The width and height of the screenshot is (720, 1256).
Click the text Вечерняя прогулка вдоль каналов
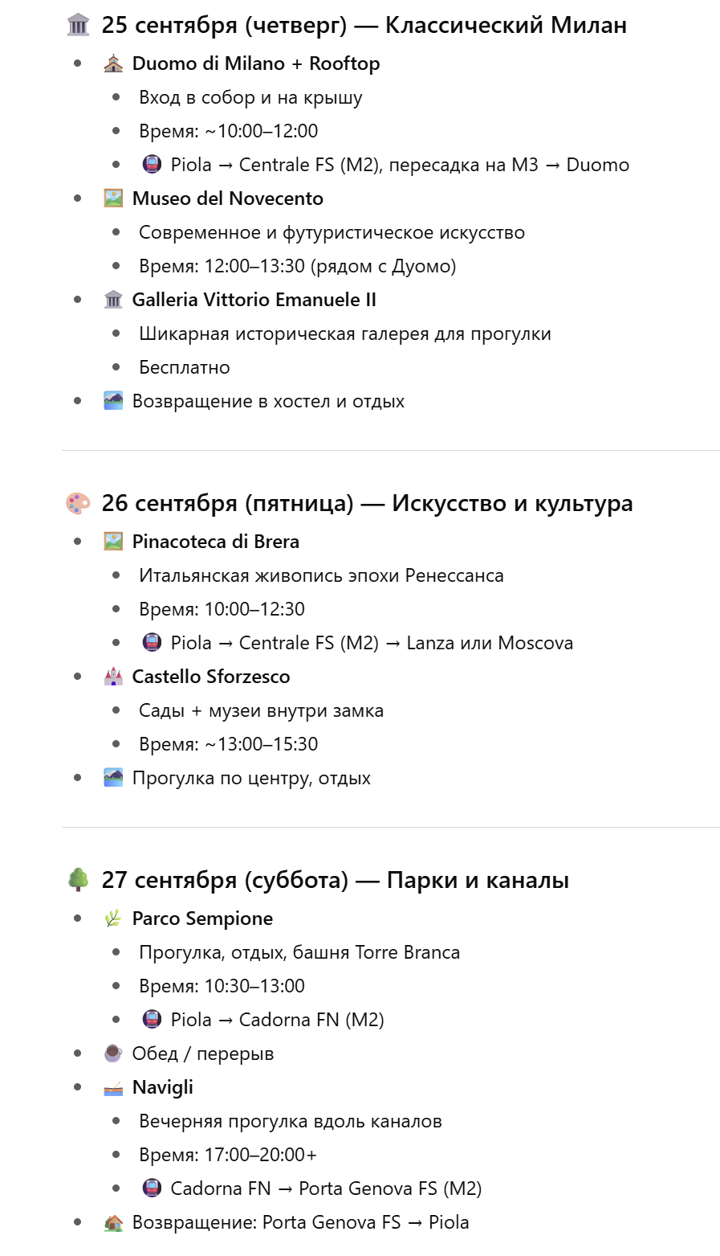pyautogui.click(x=290, y=1121)
